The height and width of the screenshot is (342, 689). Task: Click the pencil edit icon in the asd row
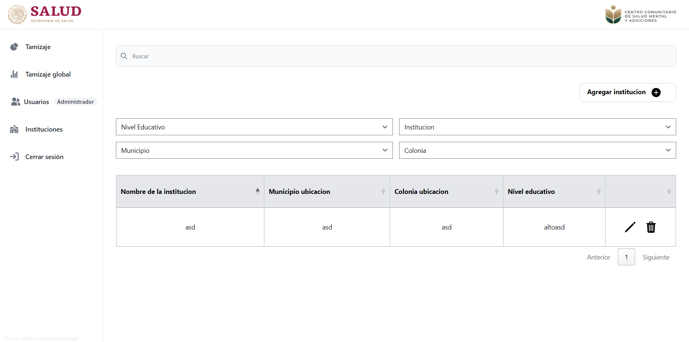pyautogui.click(x=630, y=227)
